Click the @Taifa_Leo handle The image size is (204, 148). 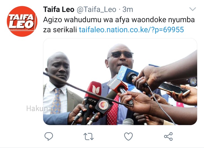96,10
